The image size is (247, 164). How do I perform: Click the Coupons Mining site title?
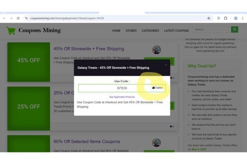tap(40, 30)
